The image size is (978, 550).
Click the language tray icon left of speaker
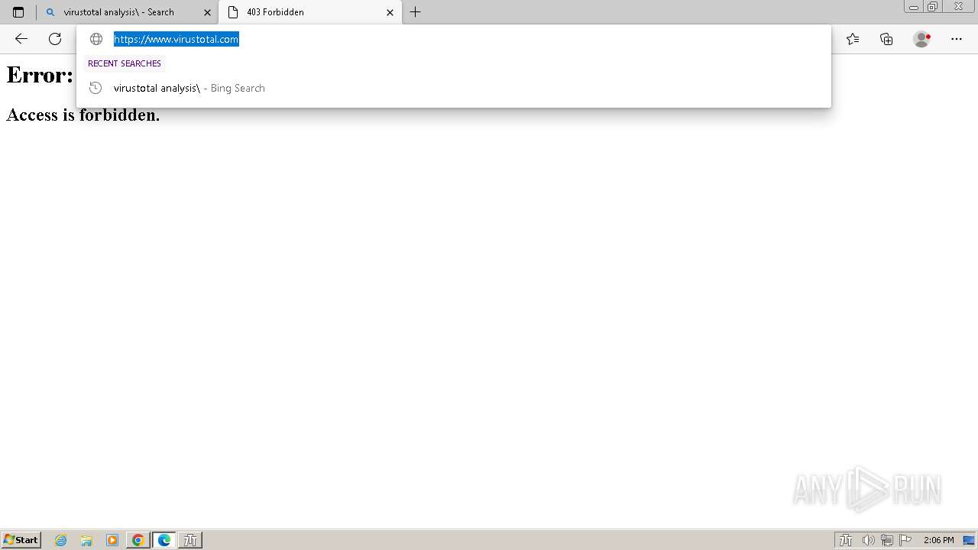pyautogui.click(x=846, y=540)
